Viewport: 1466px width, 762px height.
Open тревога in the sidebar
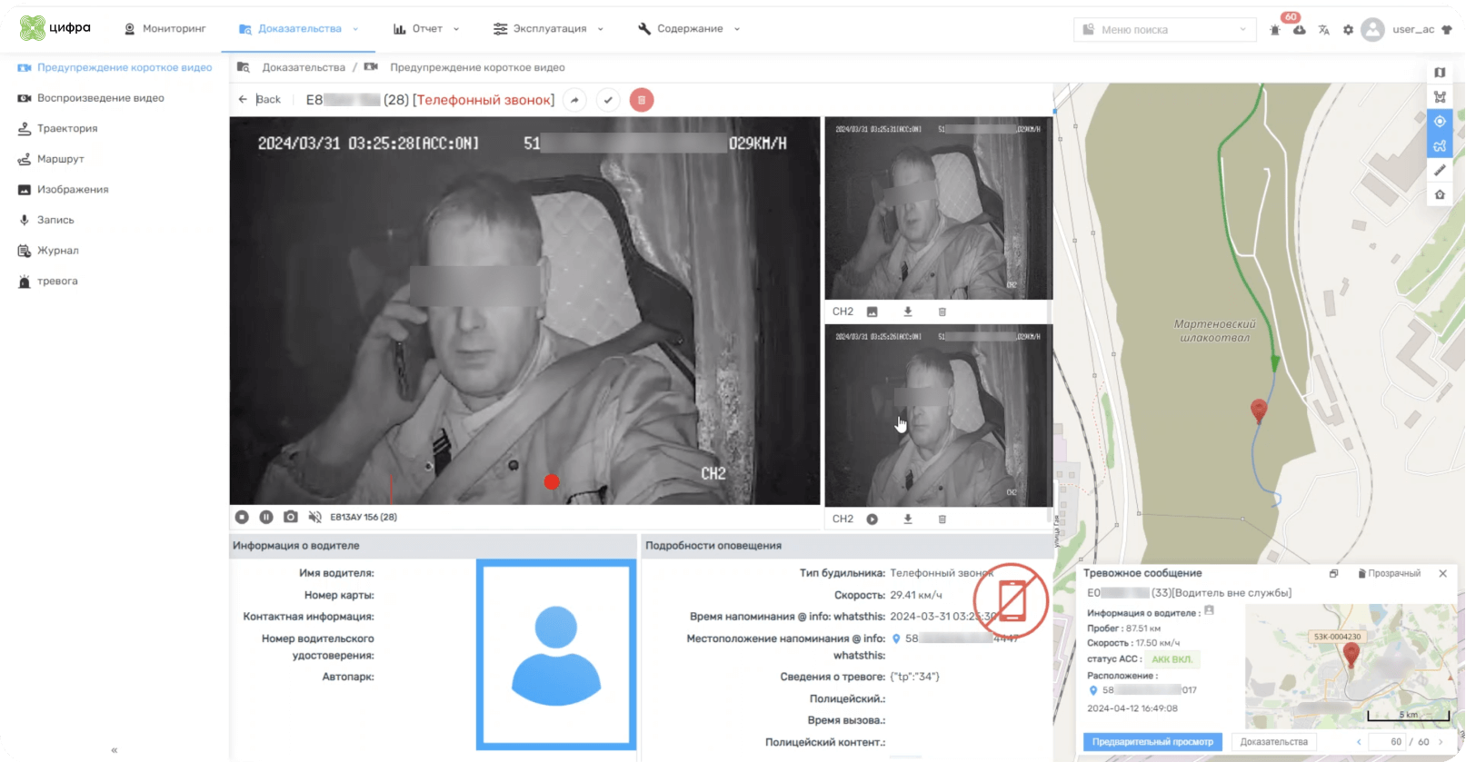[x=48, y=282]
